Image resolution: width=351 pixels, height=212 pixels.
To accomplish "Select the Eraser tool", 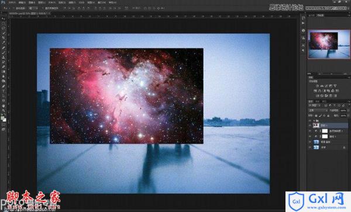I will pos(4,67).
